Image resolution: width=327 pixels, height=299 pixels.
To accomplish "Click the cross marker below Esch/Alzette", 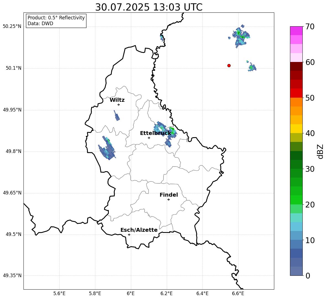I will (x=129, y=235).
